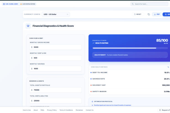Click the copy icon next to Reset
Screen dimensions: 170x113
(x=149, y=14)
